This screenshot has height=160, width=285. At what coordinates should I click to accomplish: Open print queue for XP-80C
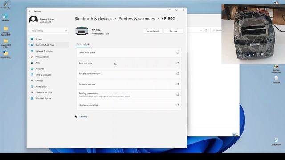click(x=129, y=52)
